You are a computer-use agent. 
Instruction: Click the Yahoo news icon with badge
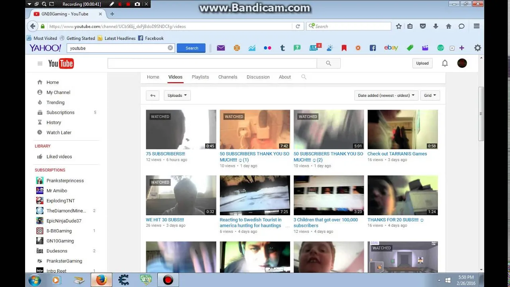click(314, 48)
